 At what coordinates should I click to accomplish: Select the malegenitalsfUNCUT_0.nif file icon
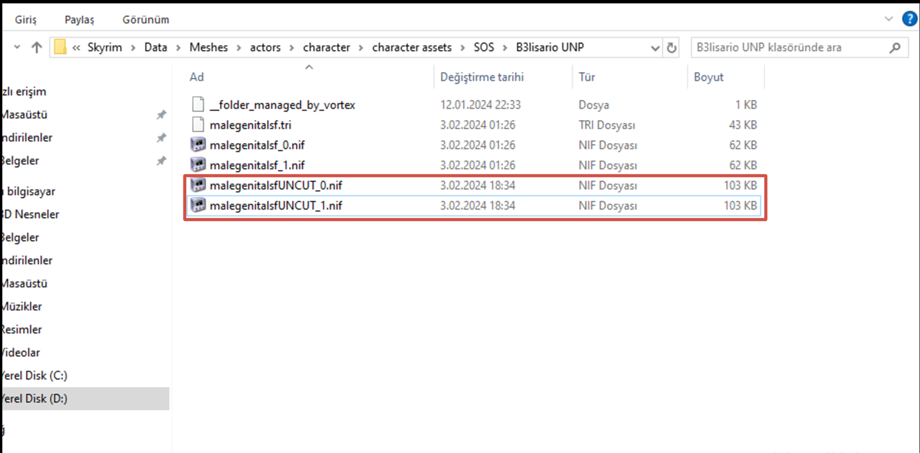coord(198,185)
